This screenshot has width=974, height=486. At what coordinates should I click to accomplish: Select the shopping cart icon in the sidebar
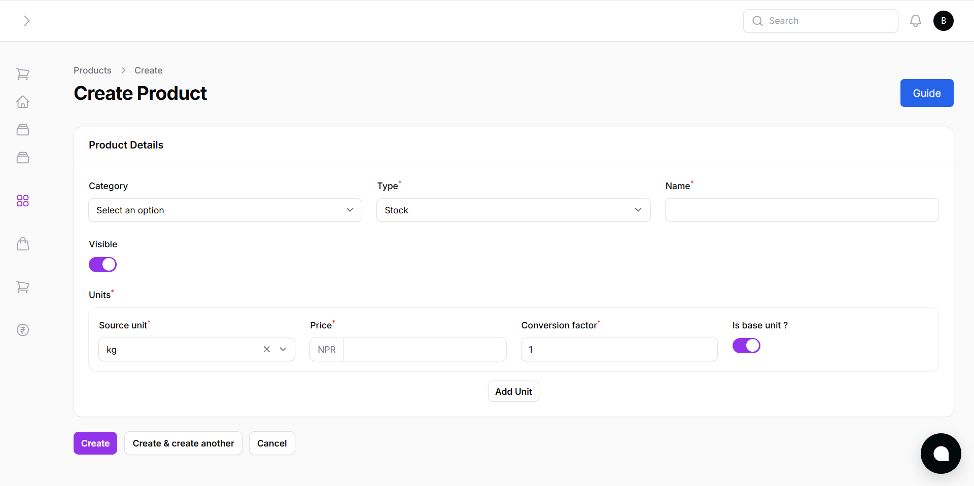point(23,74)
